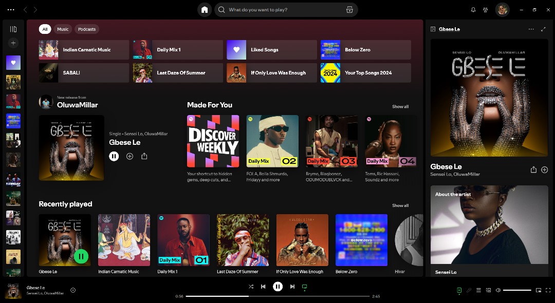The height and width of the screenshot is (303, 555).
Task: Open Friend Activity icon in top bar
Action: point(486,10)
